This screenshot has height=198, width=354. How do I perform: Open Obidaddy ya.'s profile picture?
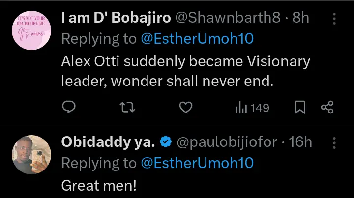click(x=30, y=154)
